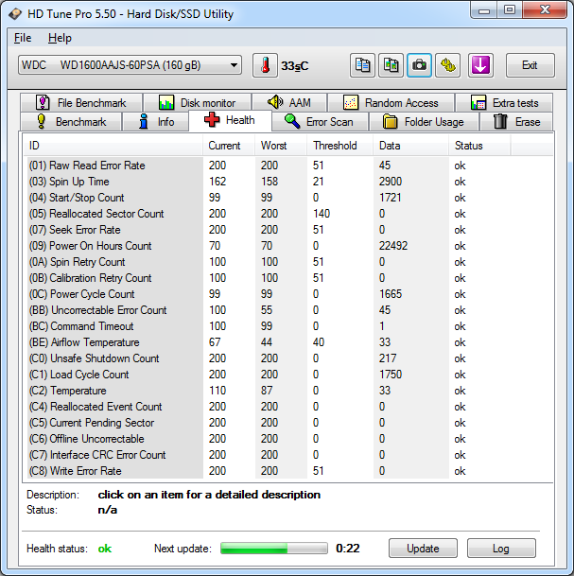
Task: Switch to the Disk monitor tab
Action: [198, 102]
